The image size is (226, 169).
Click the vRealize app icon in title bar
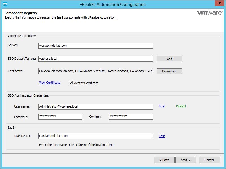(x=5, y=4)
